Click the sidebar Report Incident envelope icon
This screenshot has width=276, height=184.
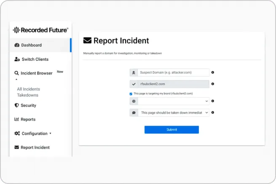point(16,147)
